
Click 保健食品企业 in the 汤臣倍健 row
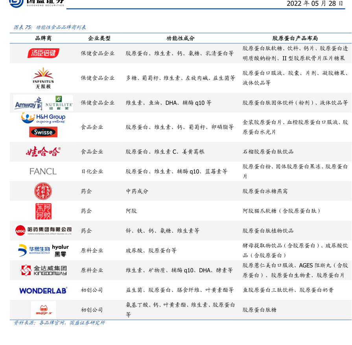98,53
